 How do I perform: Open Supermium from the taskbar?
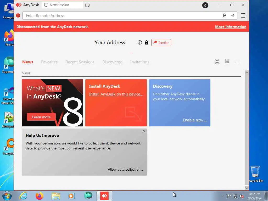coord(88,196)
